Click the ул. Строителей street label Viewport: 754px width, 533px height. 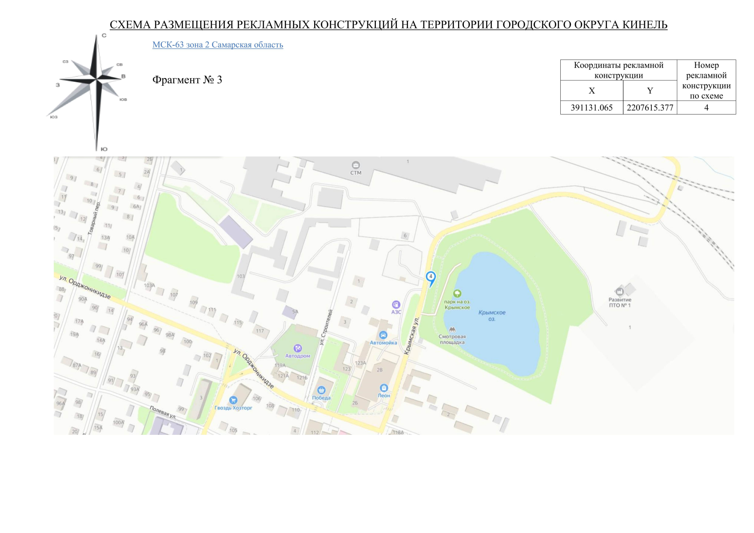point(326,327)
